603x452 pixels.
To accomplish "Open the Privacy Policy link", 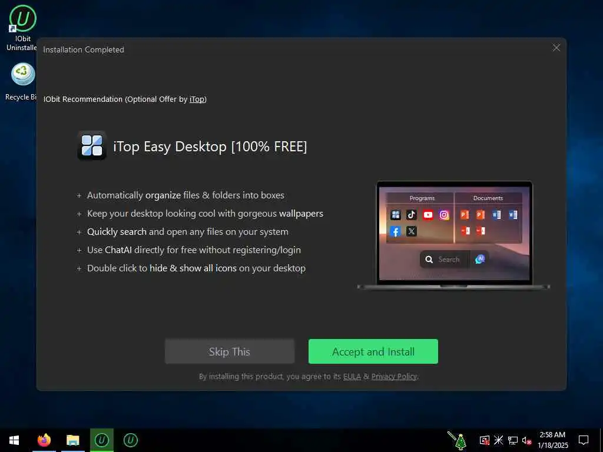I will pos(394,376).
